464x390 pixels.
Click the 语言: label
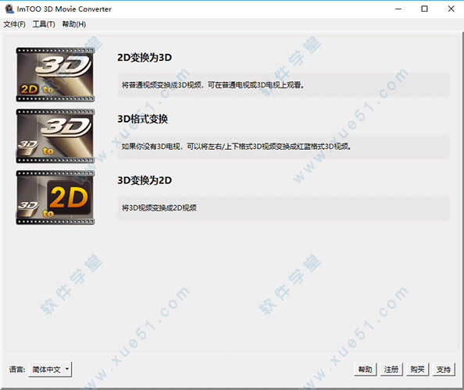tap(17, 369)
